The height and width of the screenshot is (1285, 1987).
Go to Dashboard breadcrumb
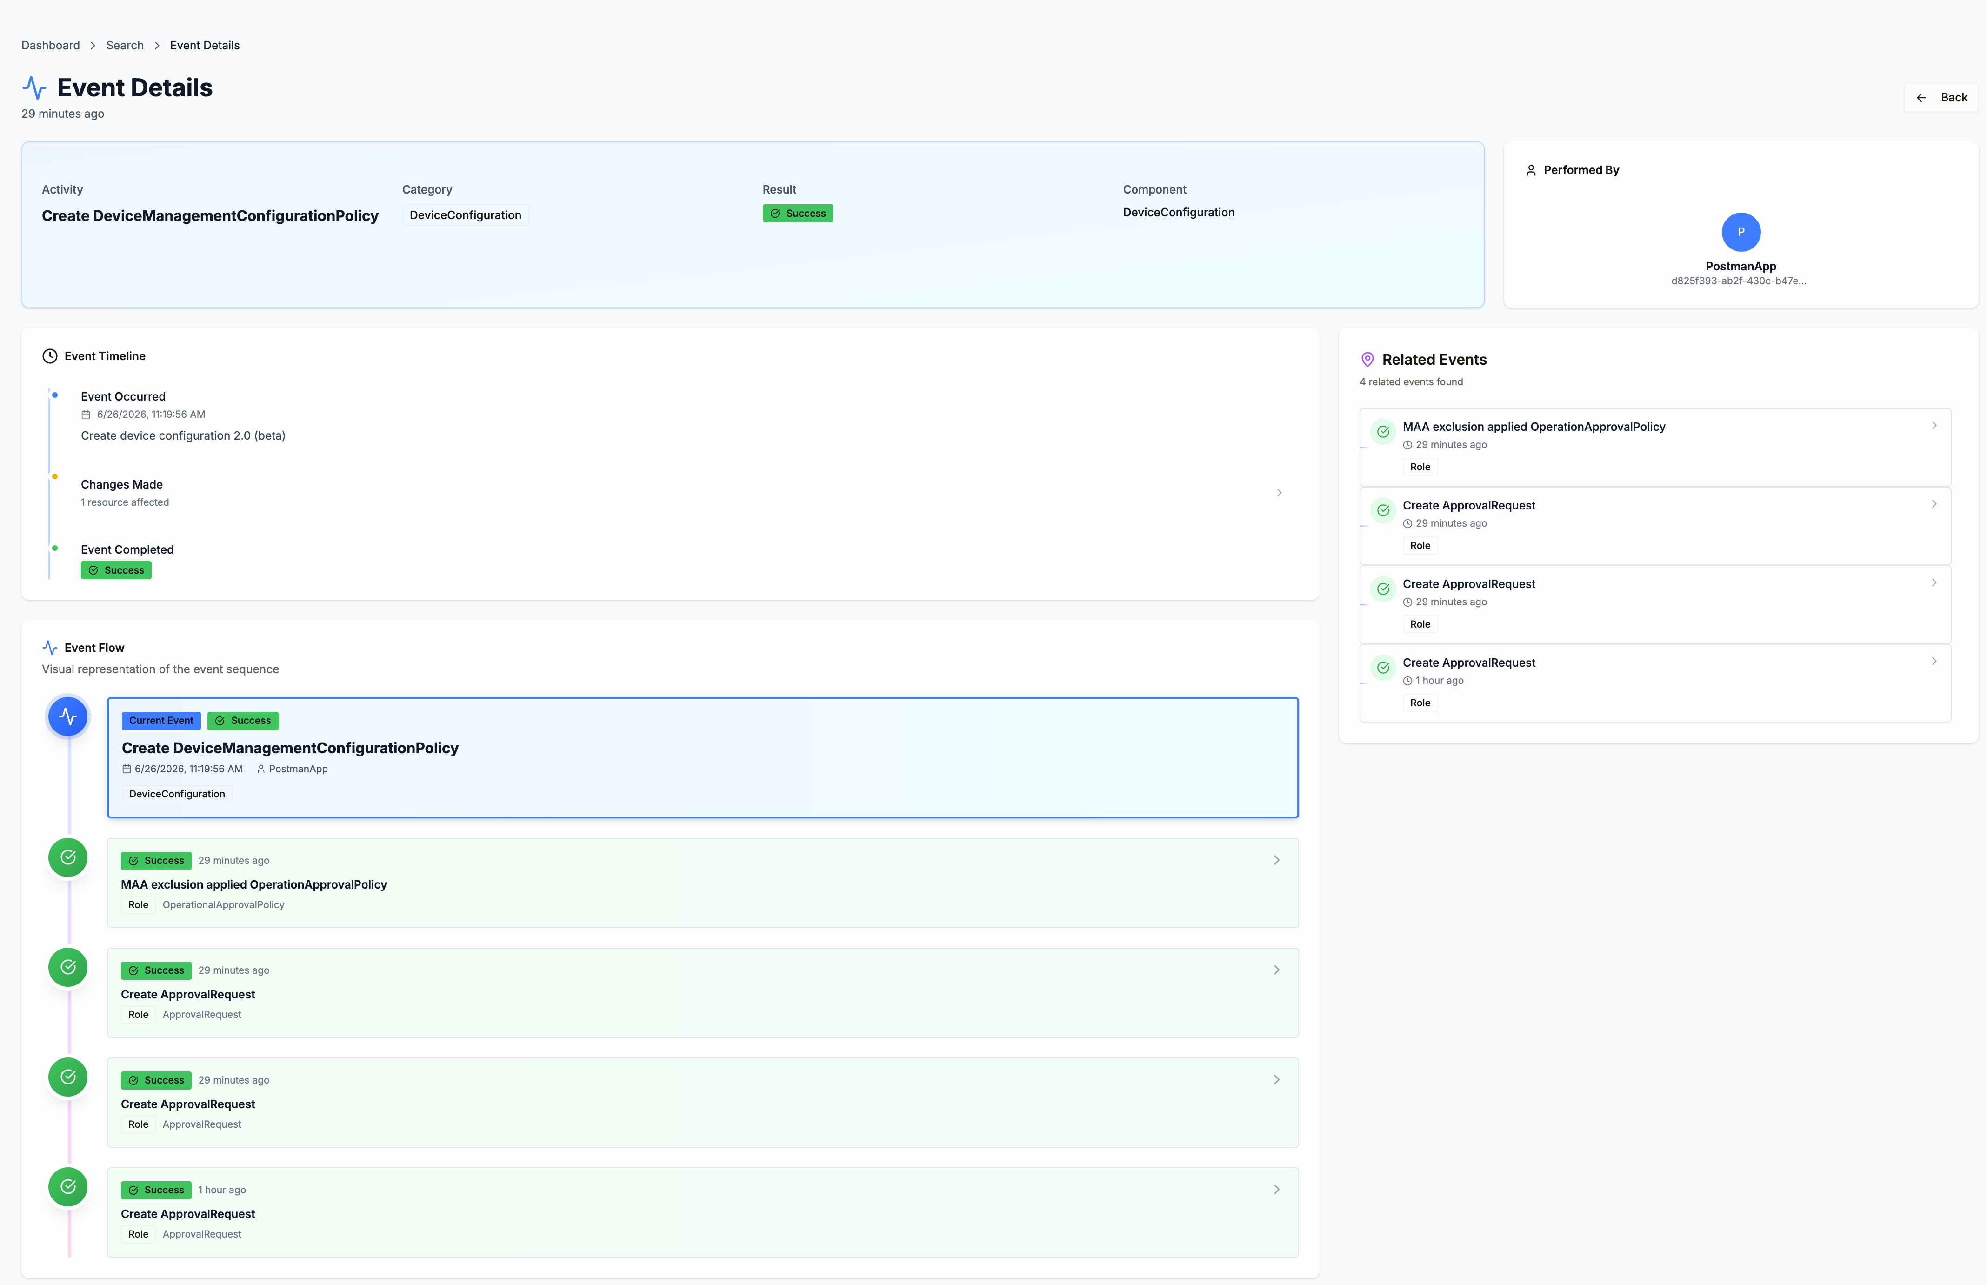click(51, 45)
